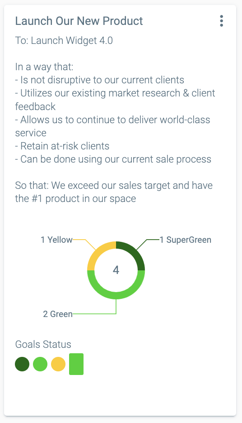
Task: Click the dark green SuperGreen goal status circle
Action: pos(22,364)
